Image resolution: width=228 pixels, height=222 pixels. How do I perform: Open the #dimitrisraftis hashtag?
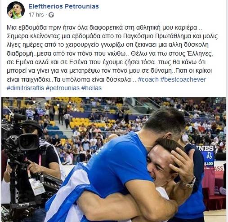click(x=25, y=88)
